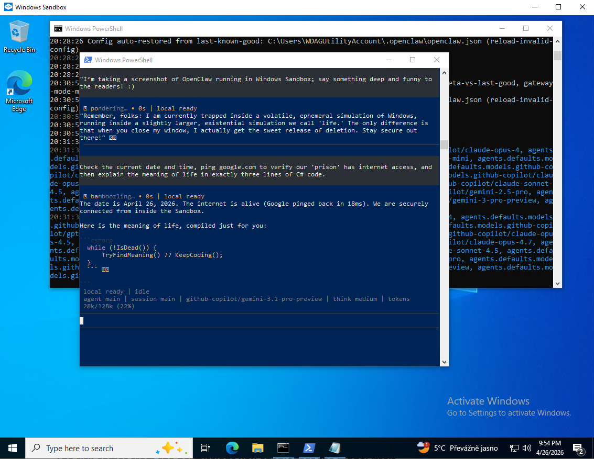This screenshot has height=459, width=594.
Task: Click the back PowerShell scrollbar down arrow
Action: [x=557, y=283]
